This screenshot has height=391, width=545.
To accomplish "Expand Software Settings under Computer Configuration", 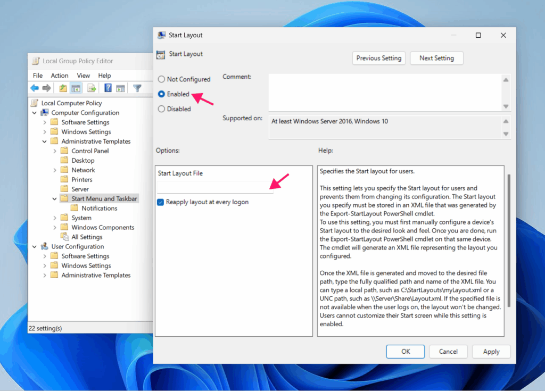I will pyautogui.click(x=45, y=122).
